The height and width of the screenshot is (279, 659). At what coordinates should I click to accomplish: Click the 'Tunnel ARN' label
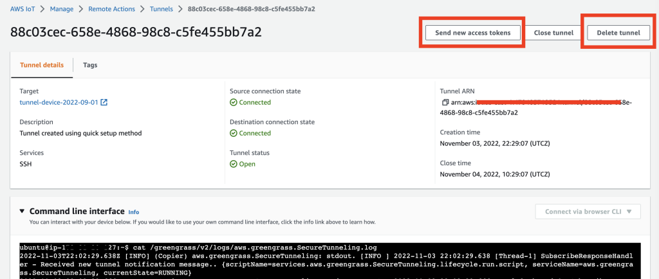point(458,91)
